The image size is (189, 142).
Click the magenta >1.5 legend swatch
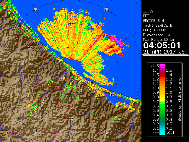tap(162, 66)
